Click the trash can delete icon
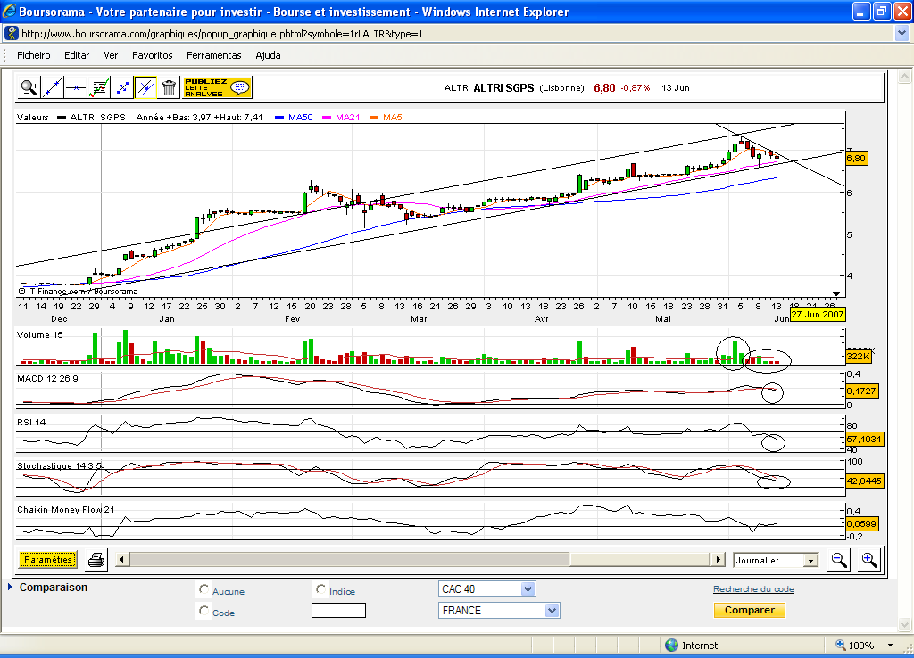 tap(169, 88)
